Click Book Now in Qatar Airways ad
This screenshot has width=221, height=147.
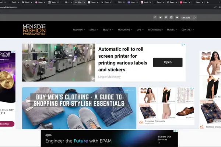click(x=6, y=124)
